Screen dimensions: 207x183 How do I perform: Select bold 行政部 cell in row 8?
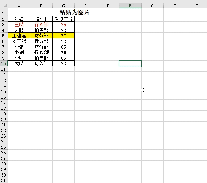41,52
